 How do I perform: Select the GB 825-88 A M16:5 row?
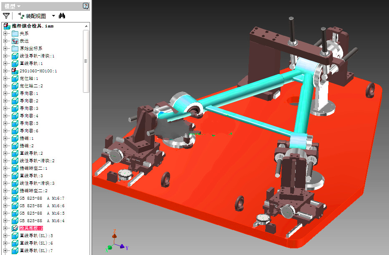(x=42, y=213)
